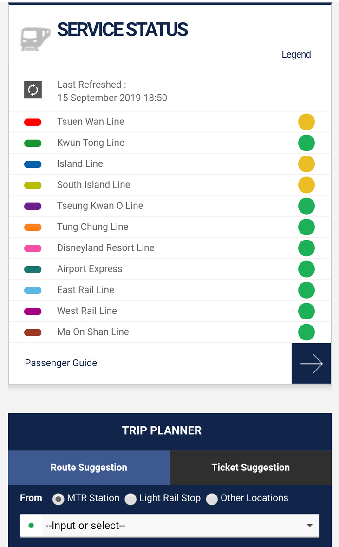The width and height of the screenshot is (339, 547).
Task: Choose the Other Locations radio option
Action: tap(212, 499)
